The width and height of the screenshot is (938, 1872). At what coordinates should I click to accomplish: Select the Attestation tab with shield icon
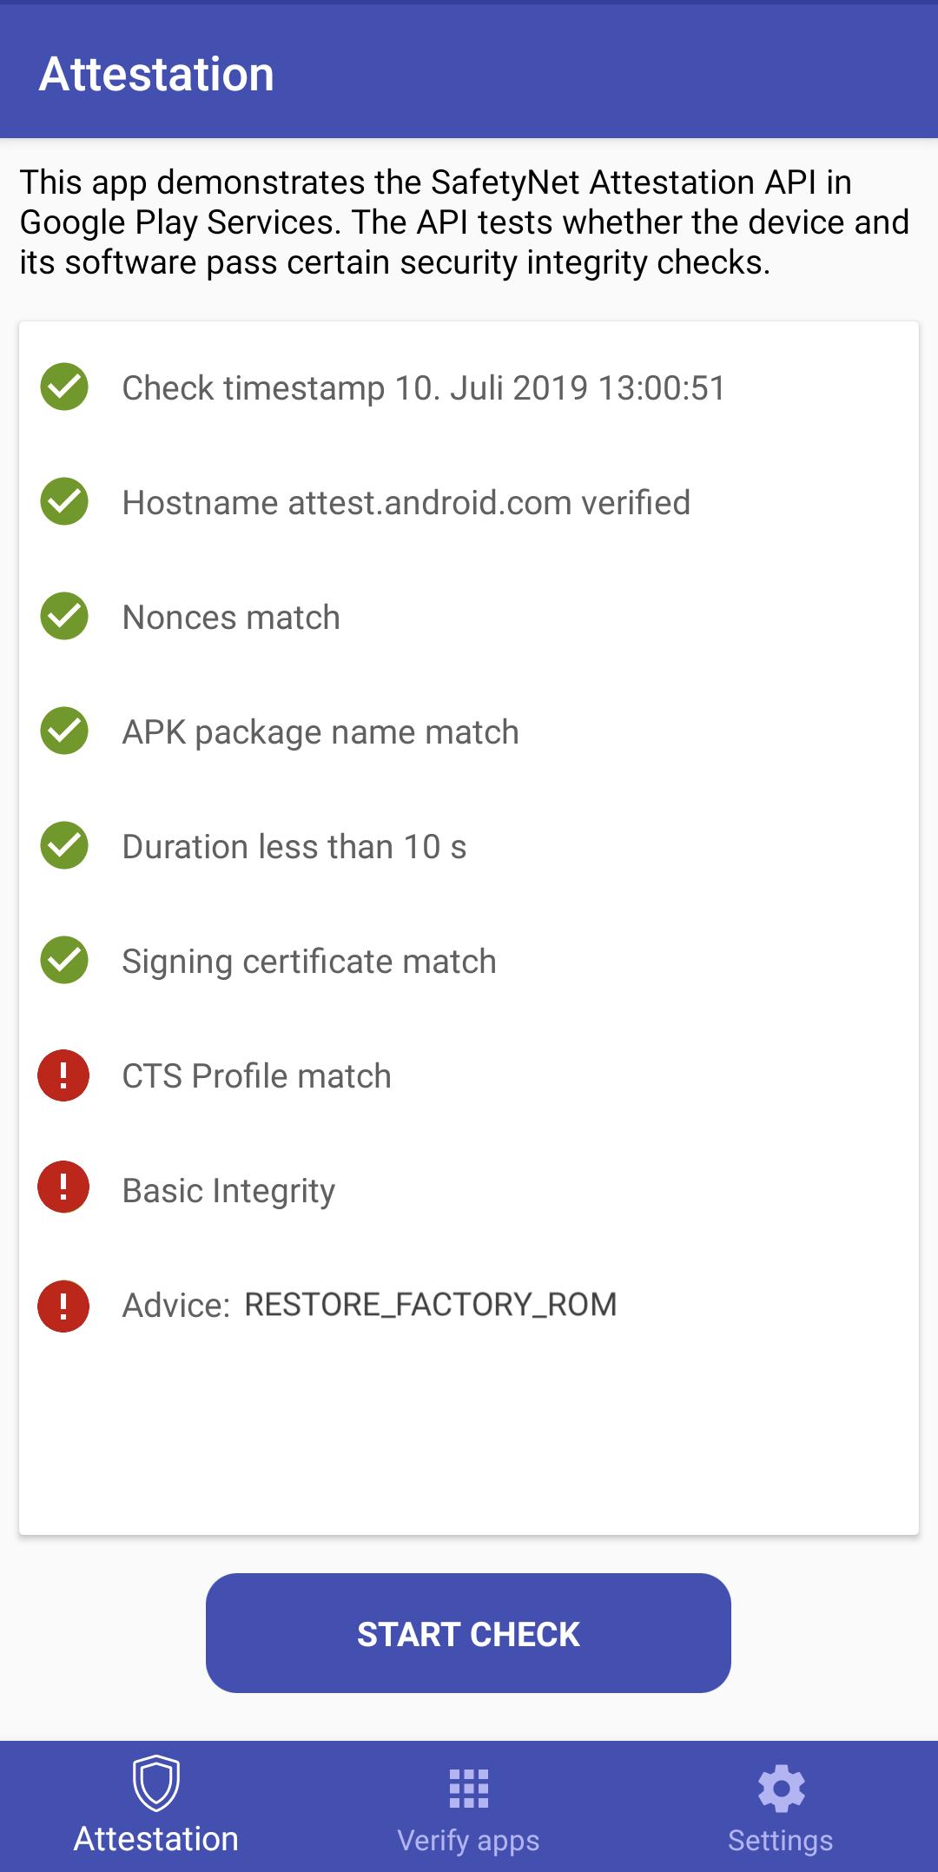point(156,1805)
